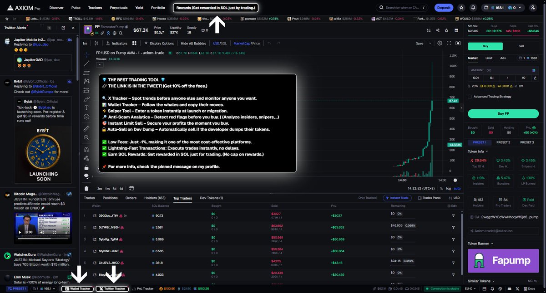Favorite this token with the header star
The height and width of the screenshot is (293, 546).
point(447,30)
